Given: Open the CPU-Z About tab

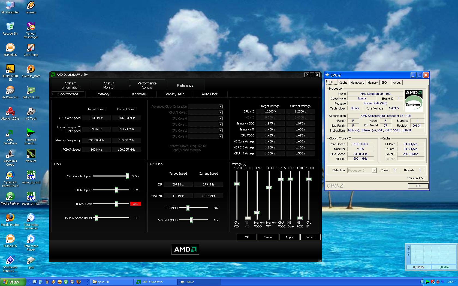Looking at the screenshot, I should click(397, 83).
